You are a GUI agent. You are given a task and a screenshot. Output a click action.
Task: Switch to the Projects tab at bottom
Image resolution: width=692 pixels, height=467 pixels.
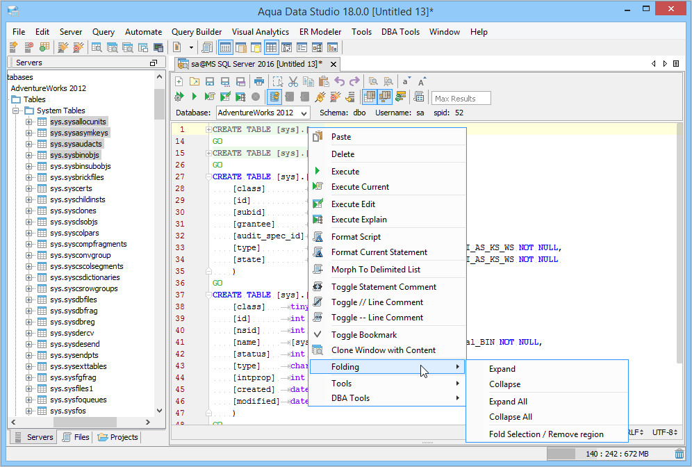pos(119,437)
